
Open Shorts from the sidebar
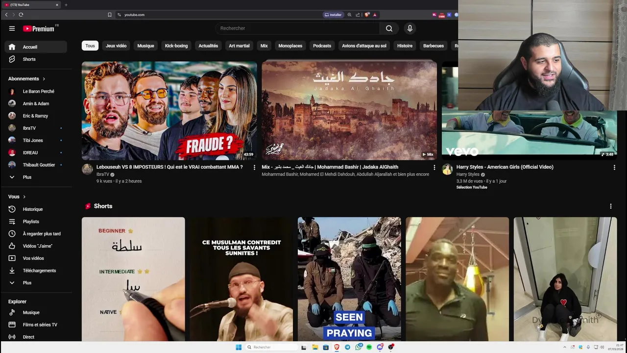pyautogui.click(x=36, y=59)
